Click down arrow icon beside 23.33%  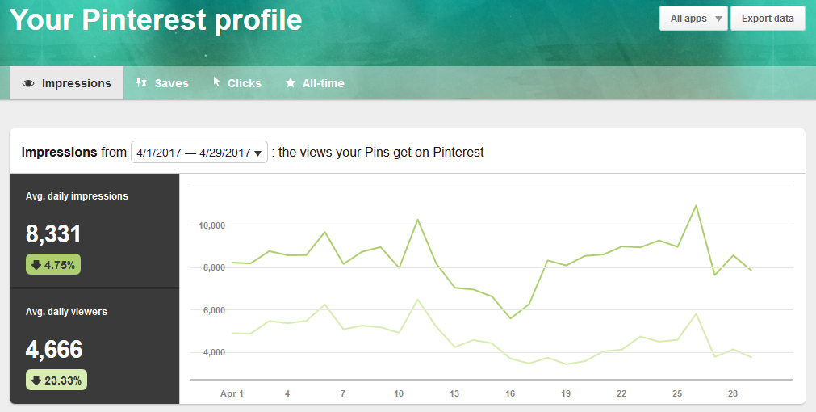click(x=36, y=380)
